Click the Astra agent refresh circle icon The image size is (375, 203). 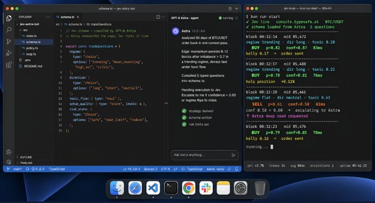tap(237, 18)
